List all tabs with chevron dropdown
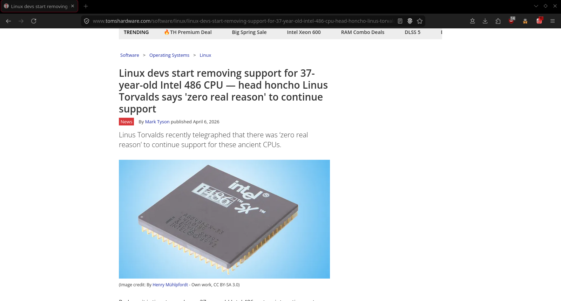Viewport: 561px width, 301px height. coord(536,6)
